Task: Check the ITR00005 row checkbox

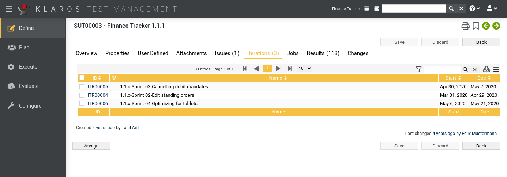Action: [82, 87]
